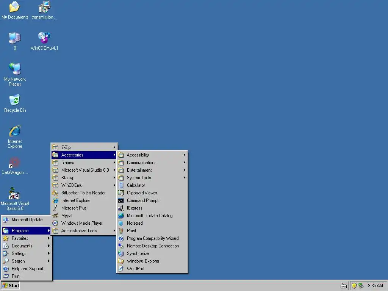The image size is (388, 291).
Task: Select Microsoft Visual Basic 6.0 desktop icon
Action: [15, 199]
